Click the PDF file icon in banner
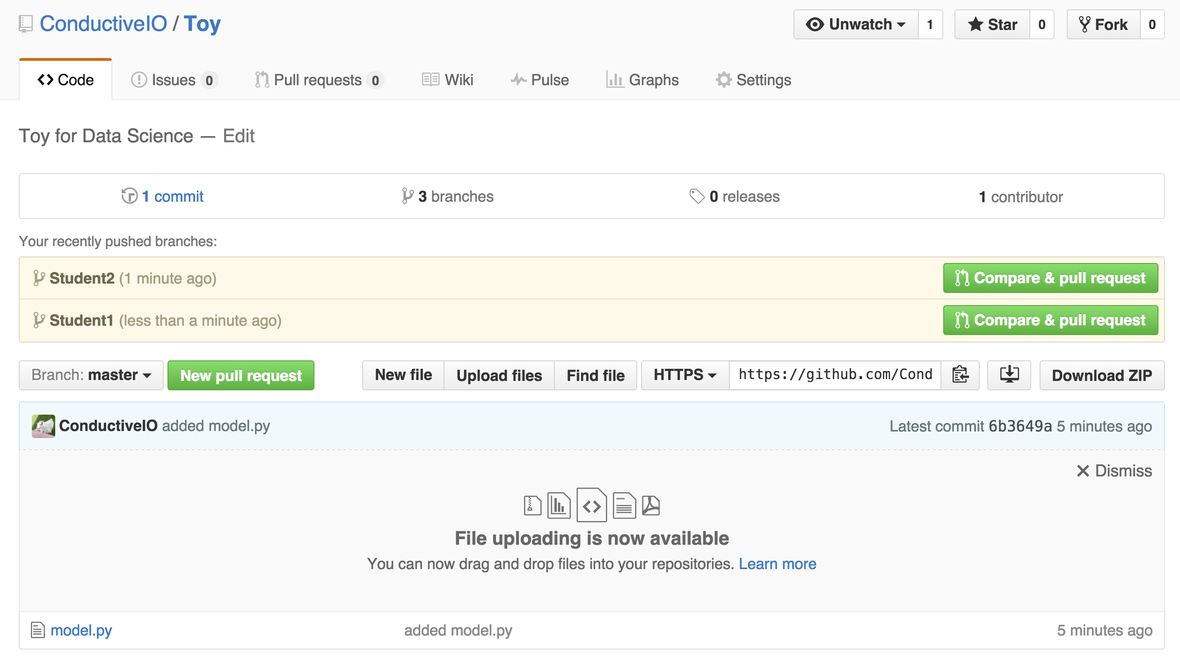 tap(650, 505)
